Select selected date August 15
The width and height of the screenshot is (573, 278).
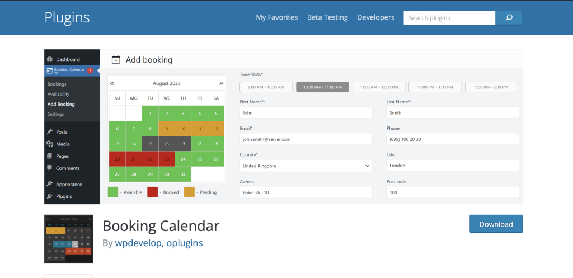click(150, 144)
